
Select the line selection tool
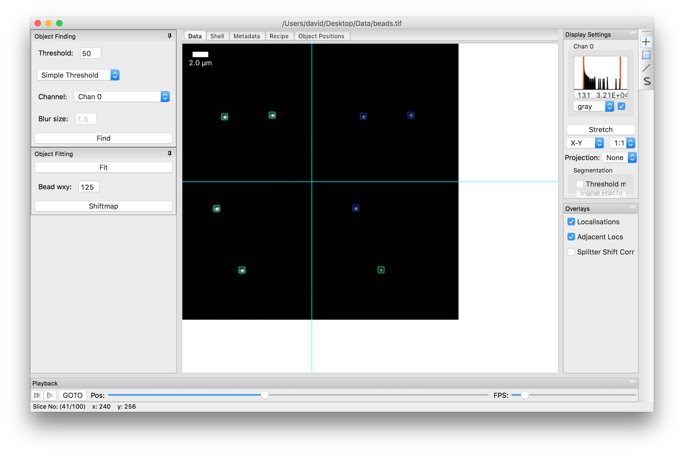tap(646, 68)
